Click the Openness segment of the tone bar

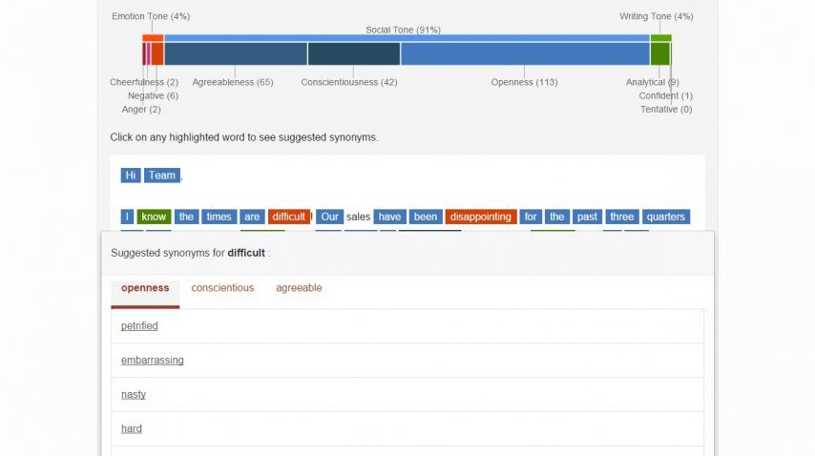525,54
